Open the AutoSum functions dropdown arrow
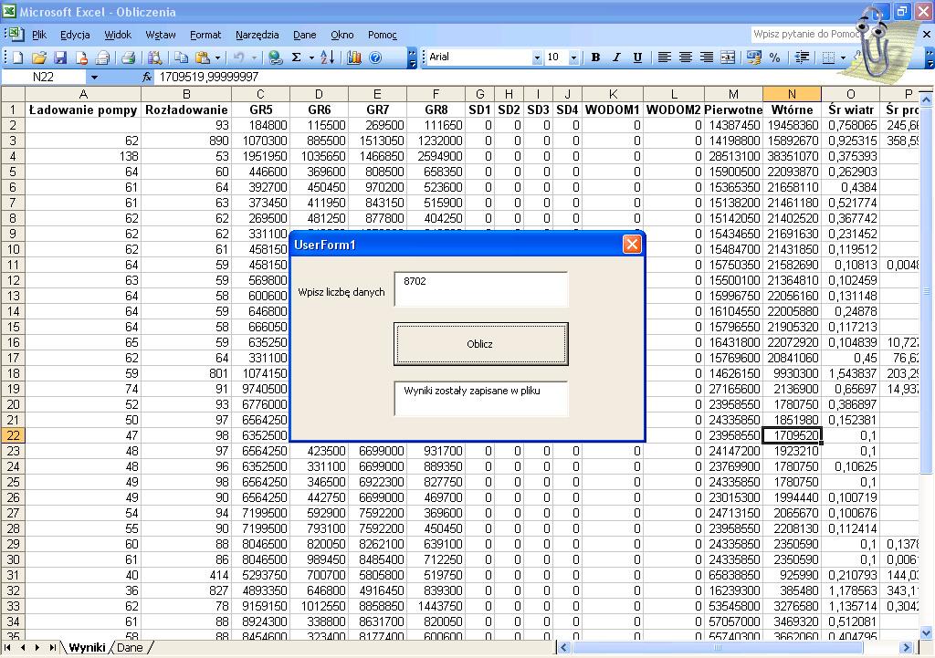935x658 pixels. [311, 57]
